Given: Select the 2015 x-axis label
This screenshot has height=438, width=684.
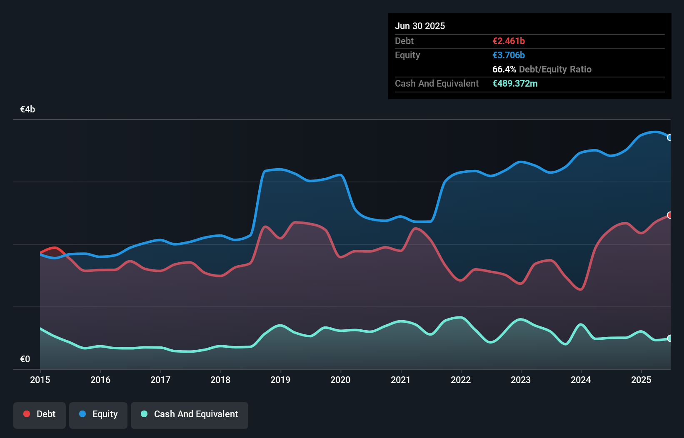Looking at the screenshot, I should [x=40, y=380].
